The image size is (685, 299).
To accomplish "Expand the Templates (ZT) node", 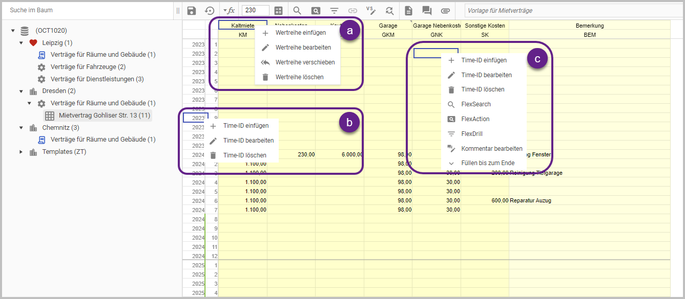I will coord(21,152).
